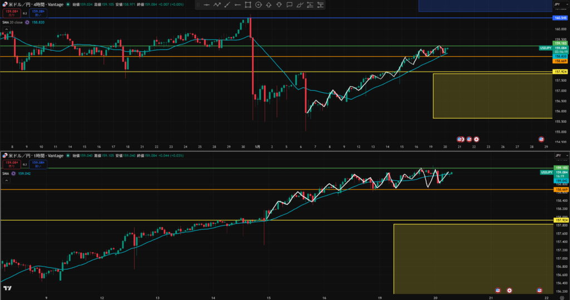The image size is (570, 300).
Task: Collapse the upper chart indicator legend
Action: [x=6, y=29]
